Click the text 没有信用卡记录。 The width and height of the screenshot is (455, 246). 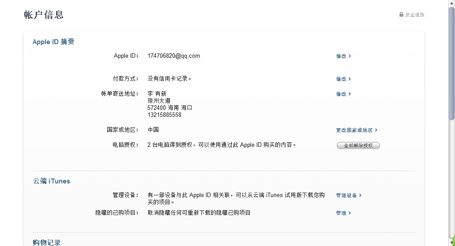(169, 78)
